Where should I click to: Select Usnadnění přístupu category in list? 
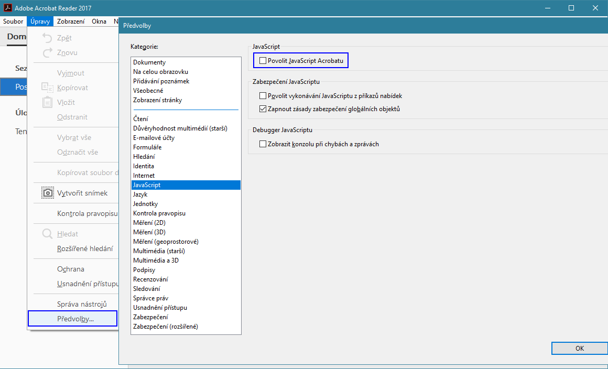(186, 308)
